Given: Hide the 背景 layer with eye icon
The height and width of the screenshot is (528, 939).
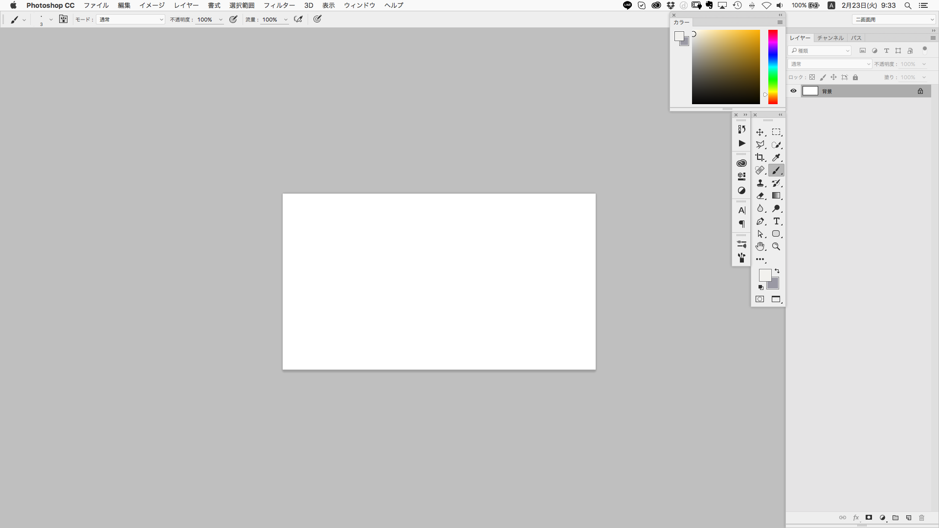Looking at the screenshot, I should point(793,91).
